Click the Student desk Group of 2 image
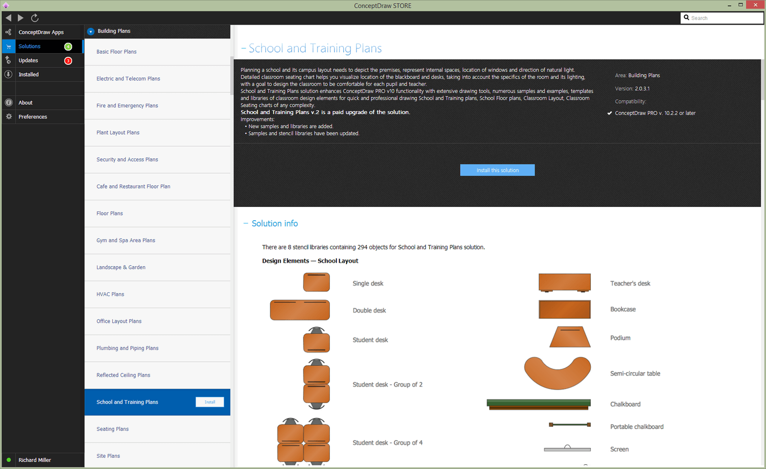 (317, 384)
